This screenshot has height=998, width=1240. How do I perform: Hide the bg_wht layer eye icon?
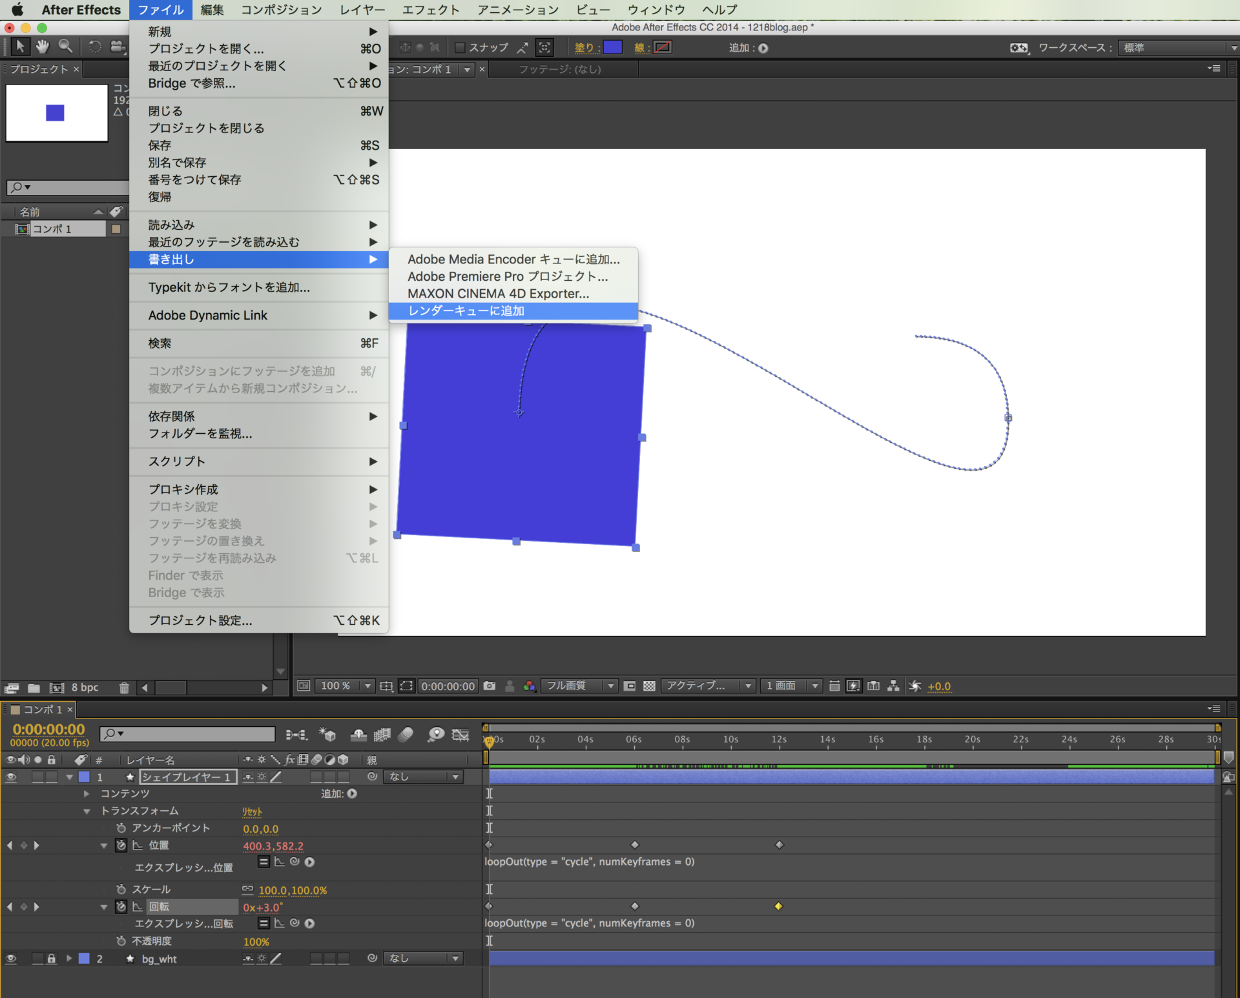coord(11,959)
